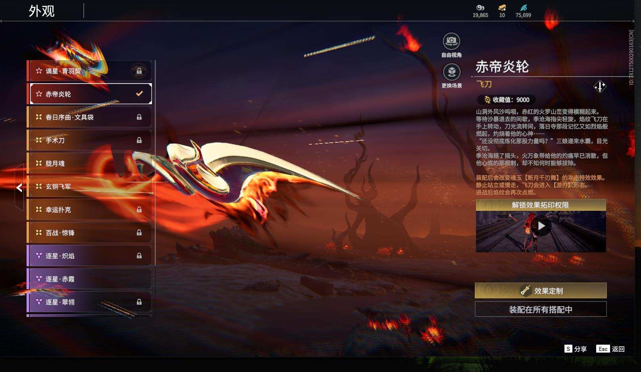Click the 飞刀 weapon type label
The height and width of the screenshot is (372, 641).
pos(484,84)
